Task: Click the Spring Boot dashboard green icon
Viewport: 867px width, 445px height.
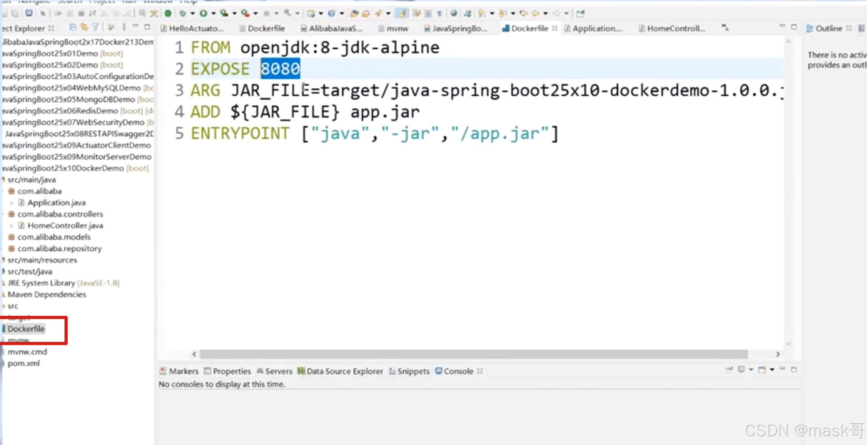Action: [x=168, y=14]
